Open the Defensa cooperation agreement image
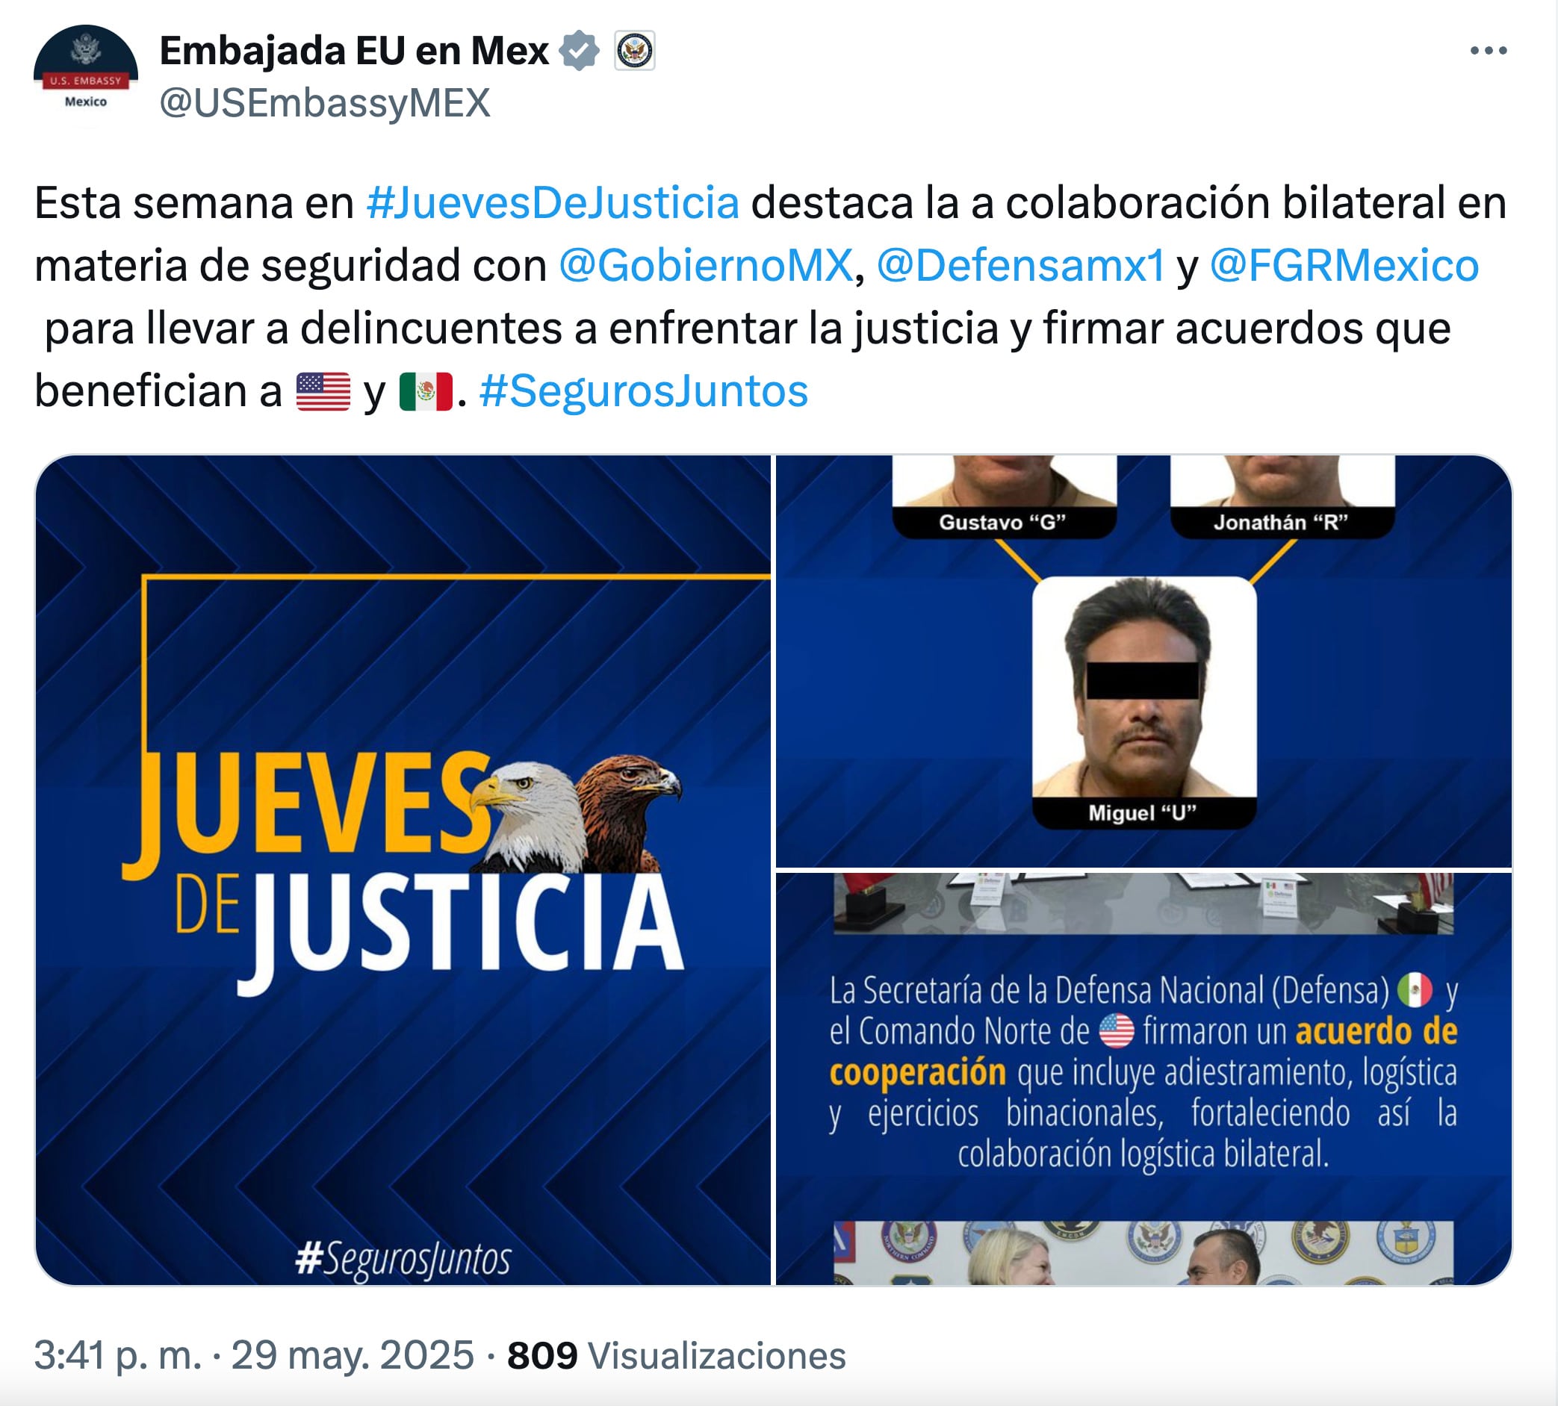1558x1406 pixels. click(1143, 1079)
